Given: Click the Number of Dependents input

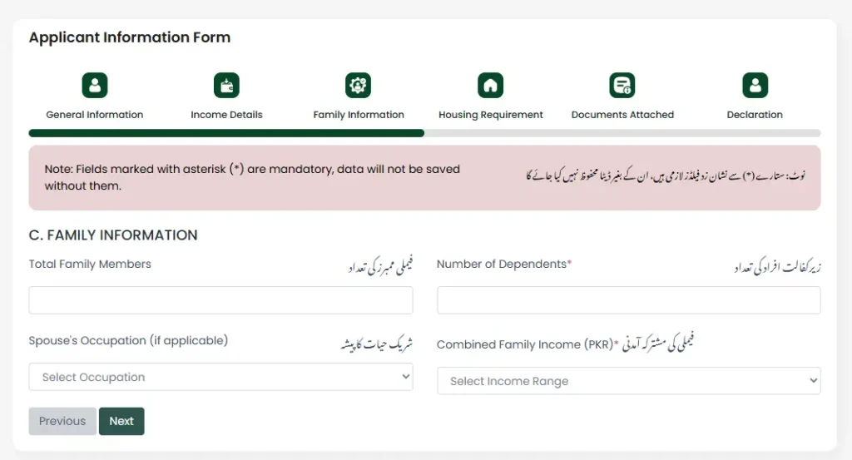Looking at the screenshot, I should tap(628, 300).
